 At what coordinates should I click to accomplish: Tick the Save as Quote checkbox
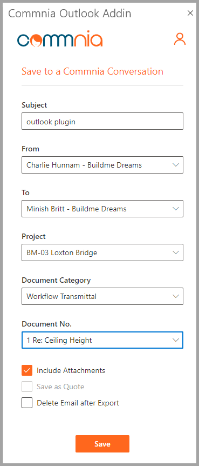click(27, 387)
